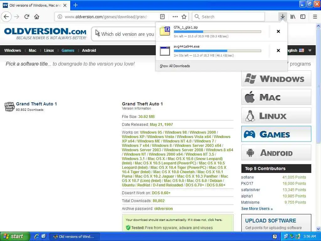Open the Firefox home page icon
The height and width of the screenshot is (241, 321).
(x=37, y=17)
